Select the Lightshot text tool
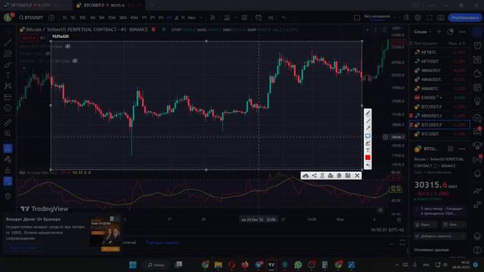 point(368,150)
